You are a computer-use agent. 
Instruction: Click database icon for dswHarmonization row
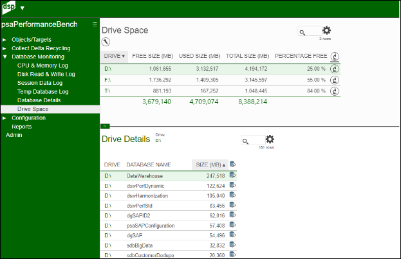click(232, 195)
